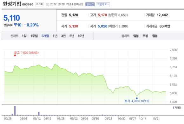Click the stock code 003680
Image resolution: width=184 pixels, height=124 pixels.
(x=28, y=4)
